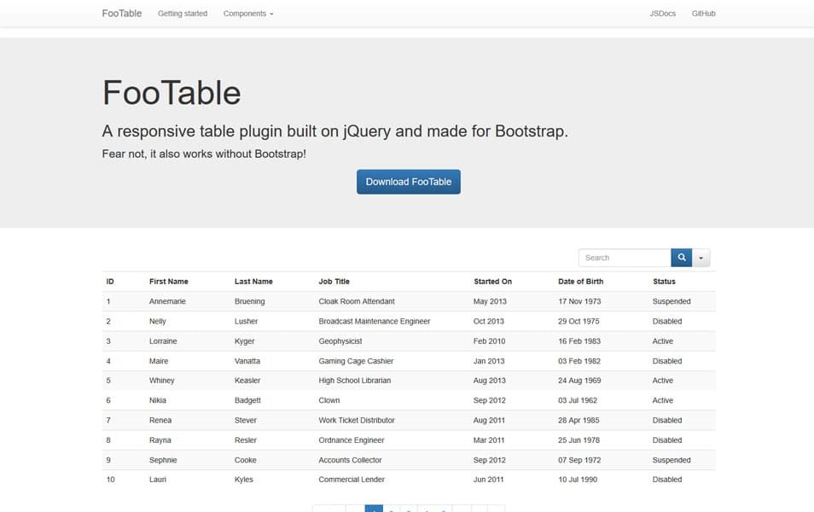Click the Download FooTable button
Image resolution: width=814 pixels, height=512 pixels.
[408, 181]
